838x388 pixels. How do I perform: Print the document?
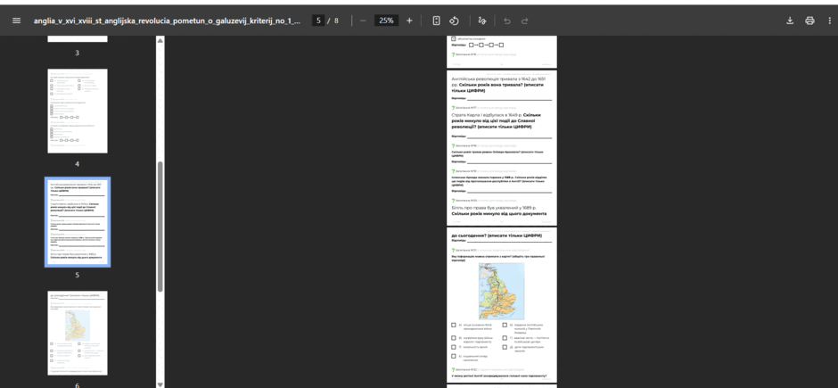pyautogui.click(x=809, y=21)
